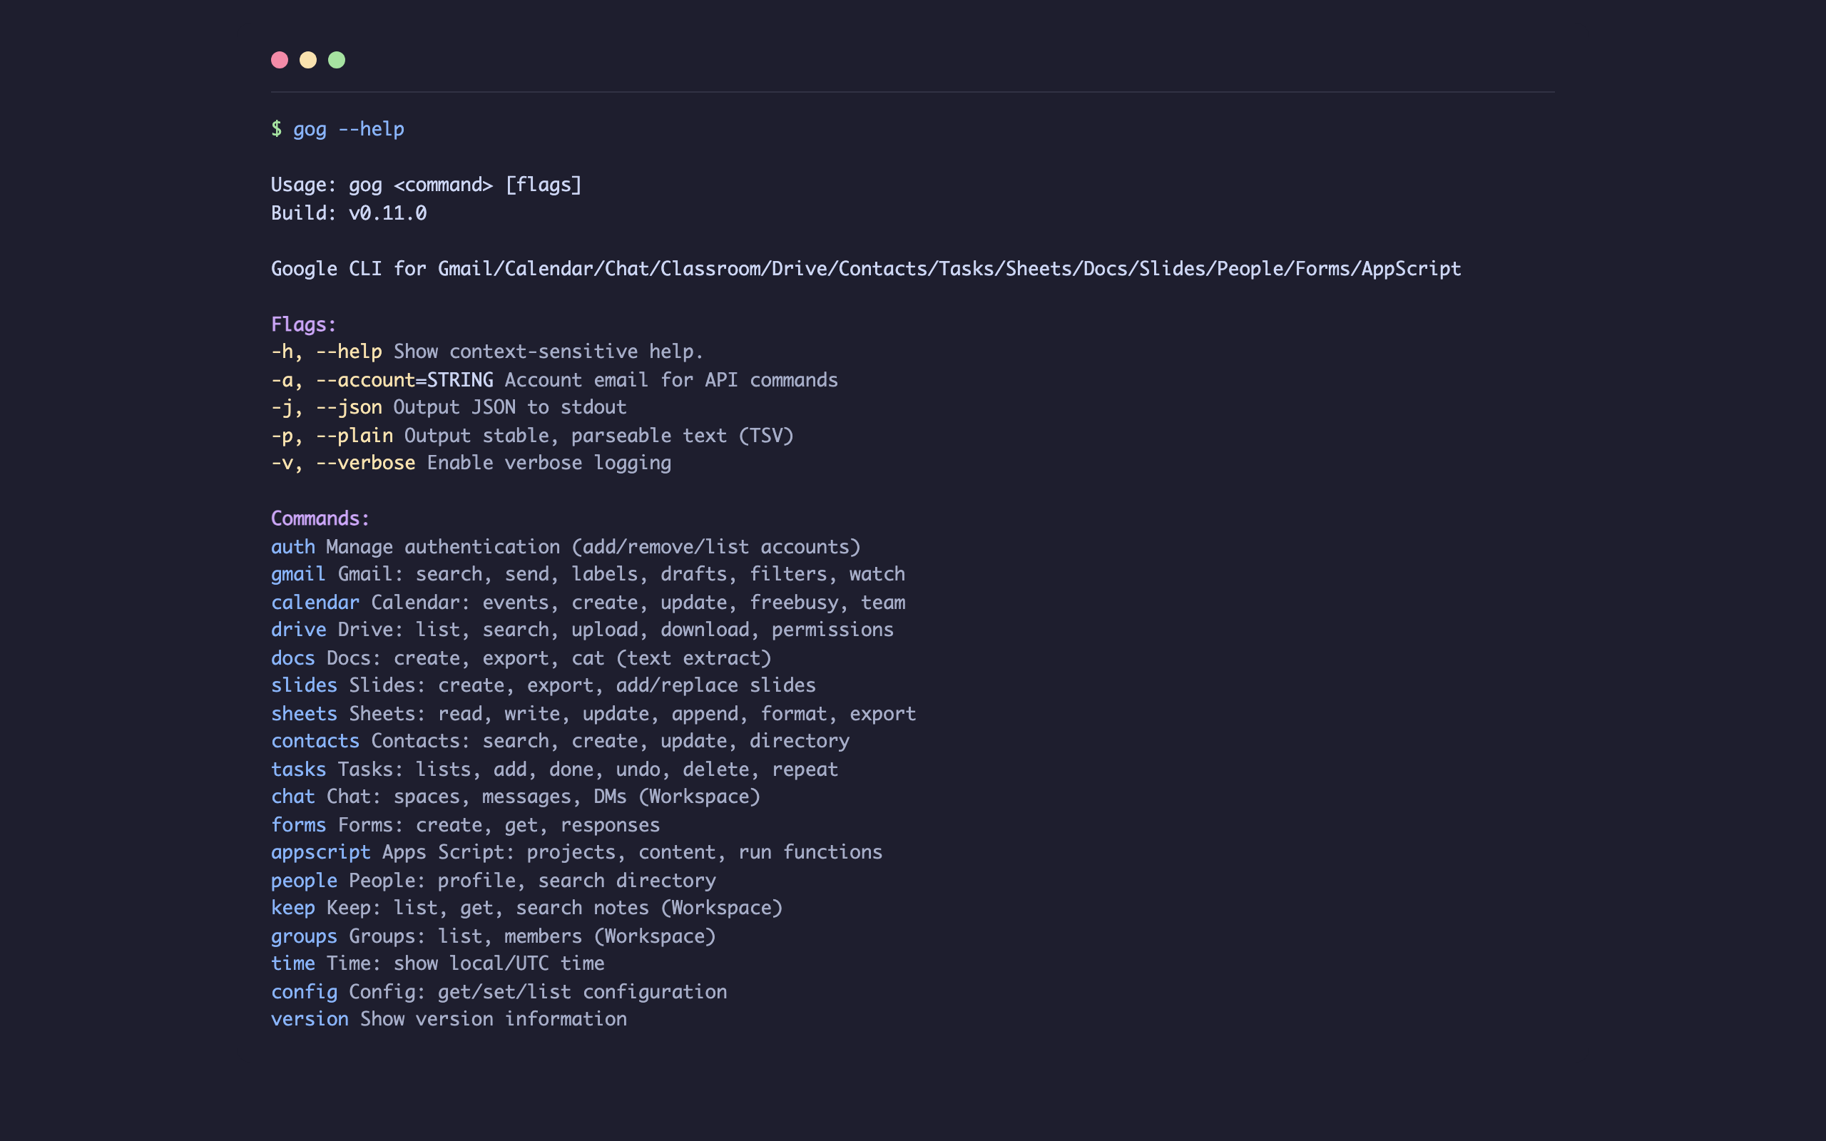Click the 'auth' command name

click(x=292, y=546)
